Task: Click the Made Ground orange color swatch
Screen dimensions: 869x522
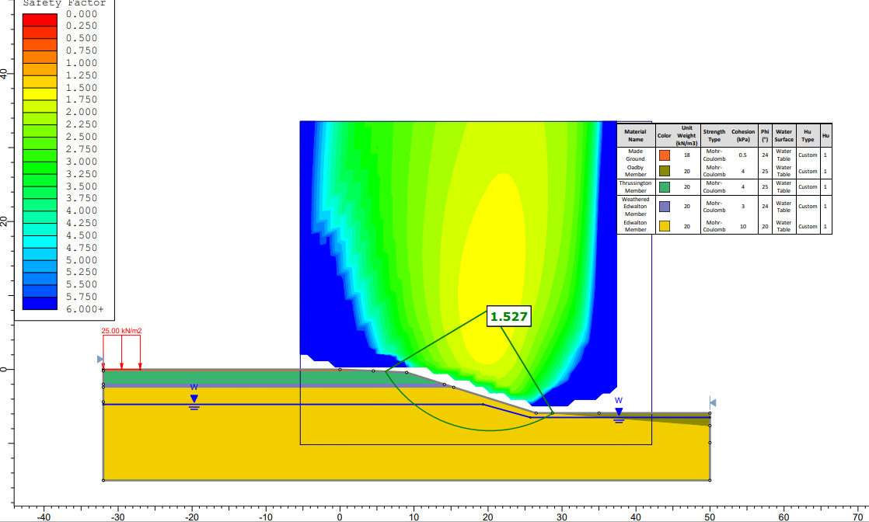Action: tap(664, 155)
